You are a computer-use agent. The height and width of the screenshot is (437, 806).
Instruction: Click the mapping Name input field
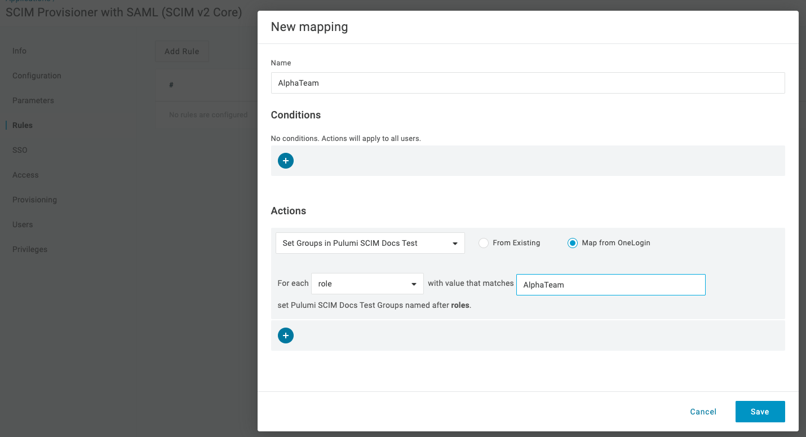tap(528, 83)
